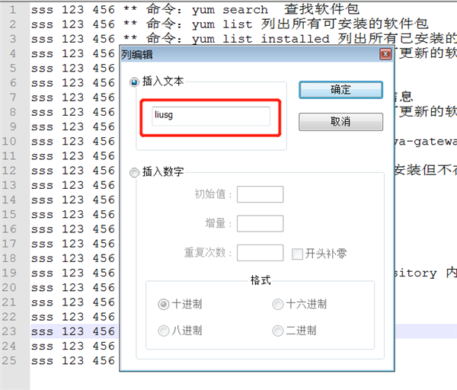
Task: Click '123' text on line 18
Action: point(73,258)
